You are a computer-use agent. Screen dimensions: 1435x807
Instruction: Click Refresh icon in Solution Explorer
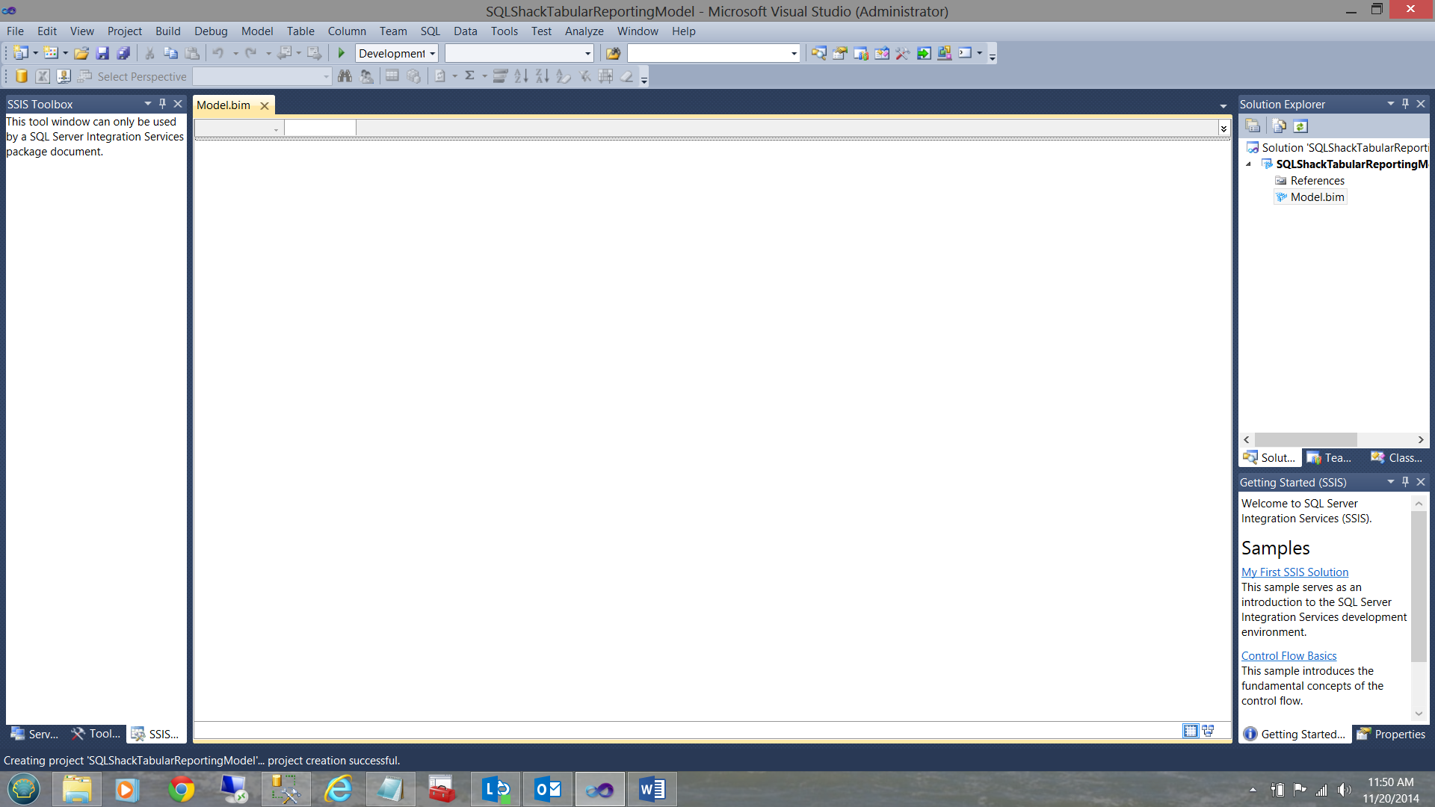tap(1300, 126)
